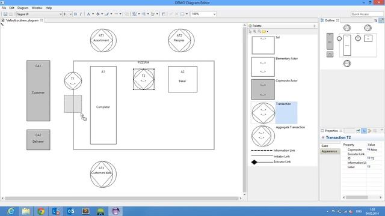Click the line style arrow icon
The width and height of the screenshot is (385, 216).
[x=116, y=14]
